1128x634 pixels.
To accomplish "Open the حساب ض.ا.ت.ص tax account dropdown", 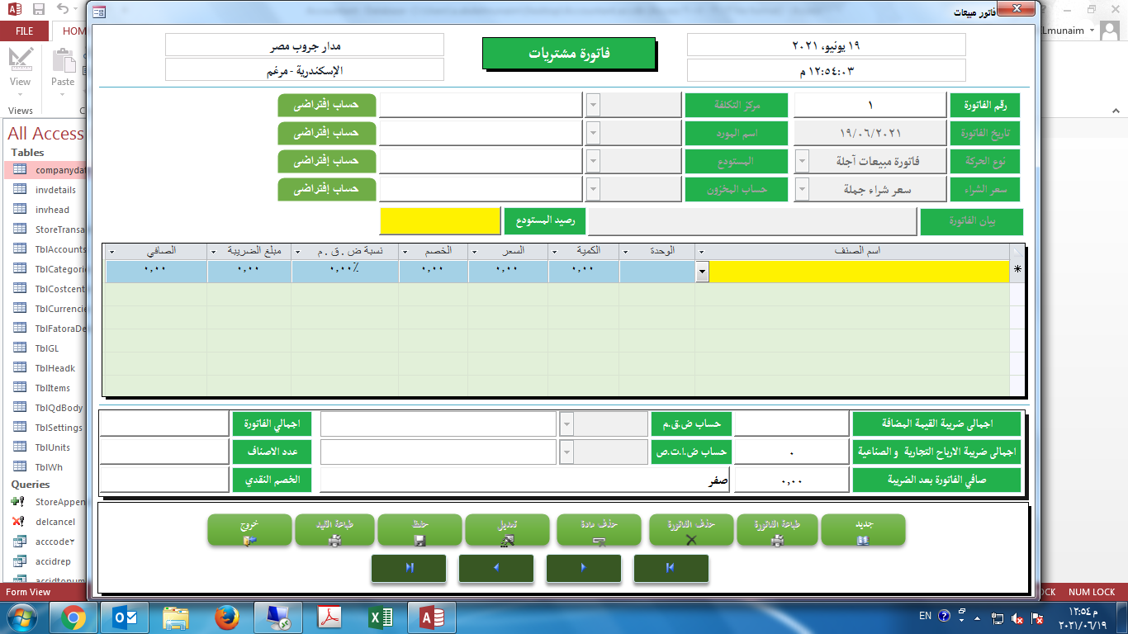I will tap(566, 452).
